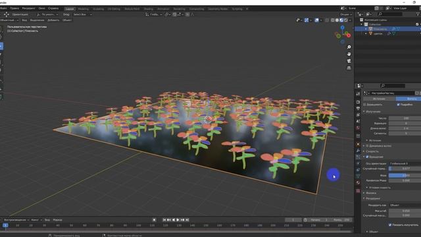Select material preview viewport shading
Image resolution: width=421 pixels, height=237 pixels.
[341, 20]
